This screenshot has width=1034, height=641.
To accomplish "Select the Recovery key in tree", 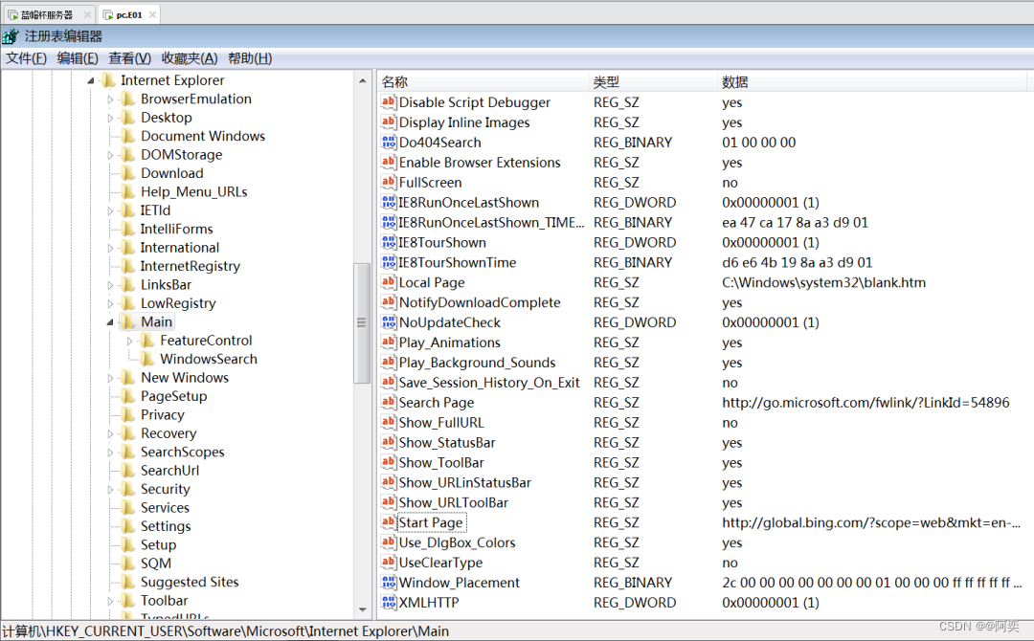I will [x=169, y=433].
